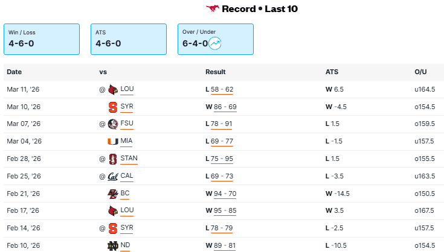Viewport: 444px width, 252px height.
Task: Click the SMU Mustangs logo in header
Action: 212,8
